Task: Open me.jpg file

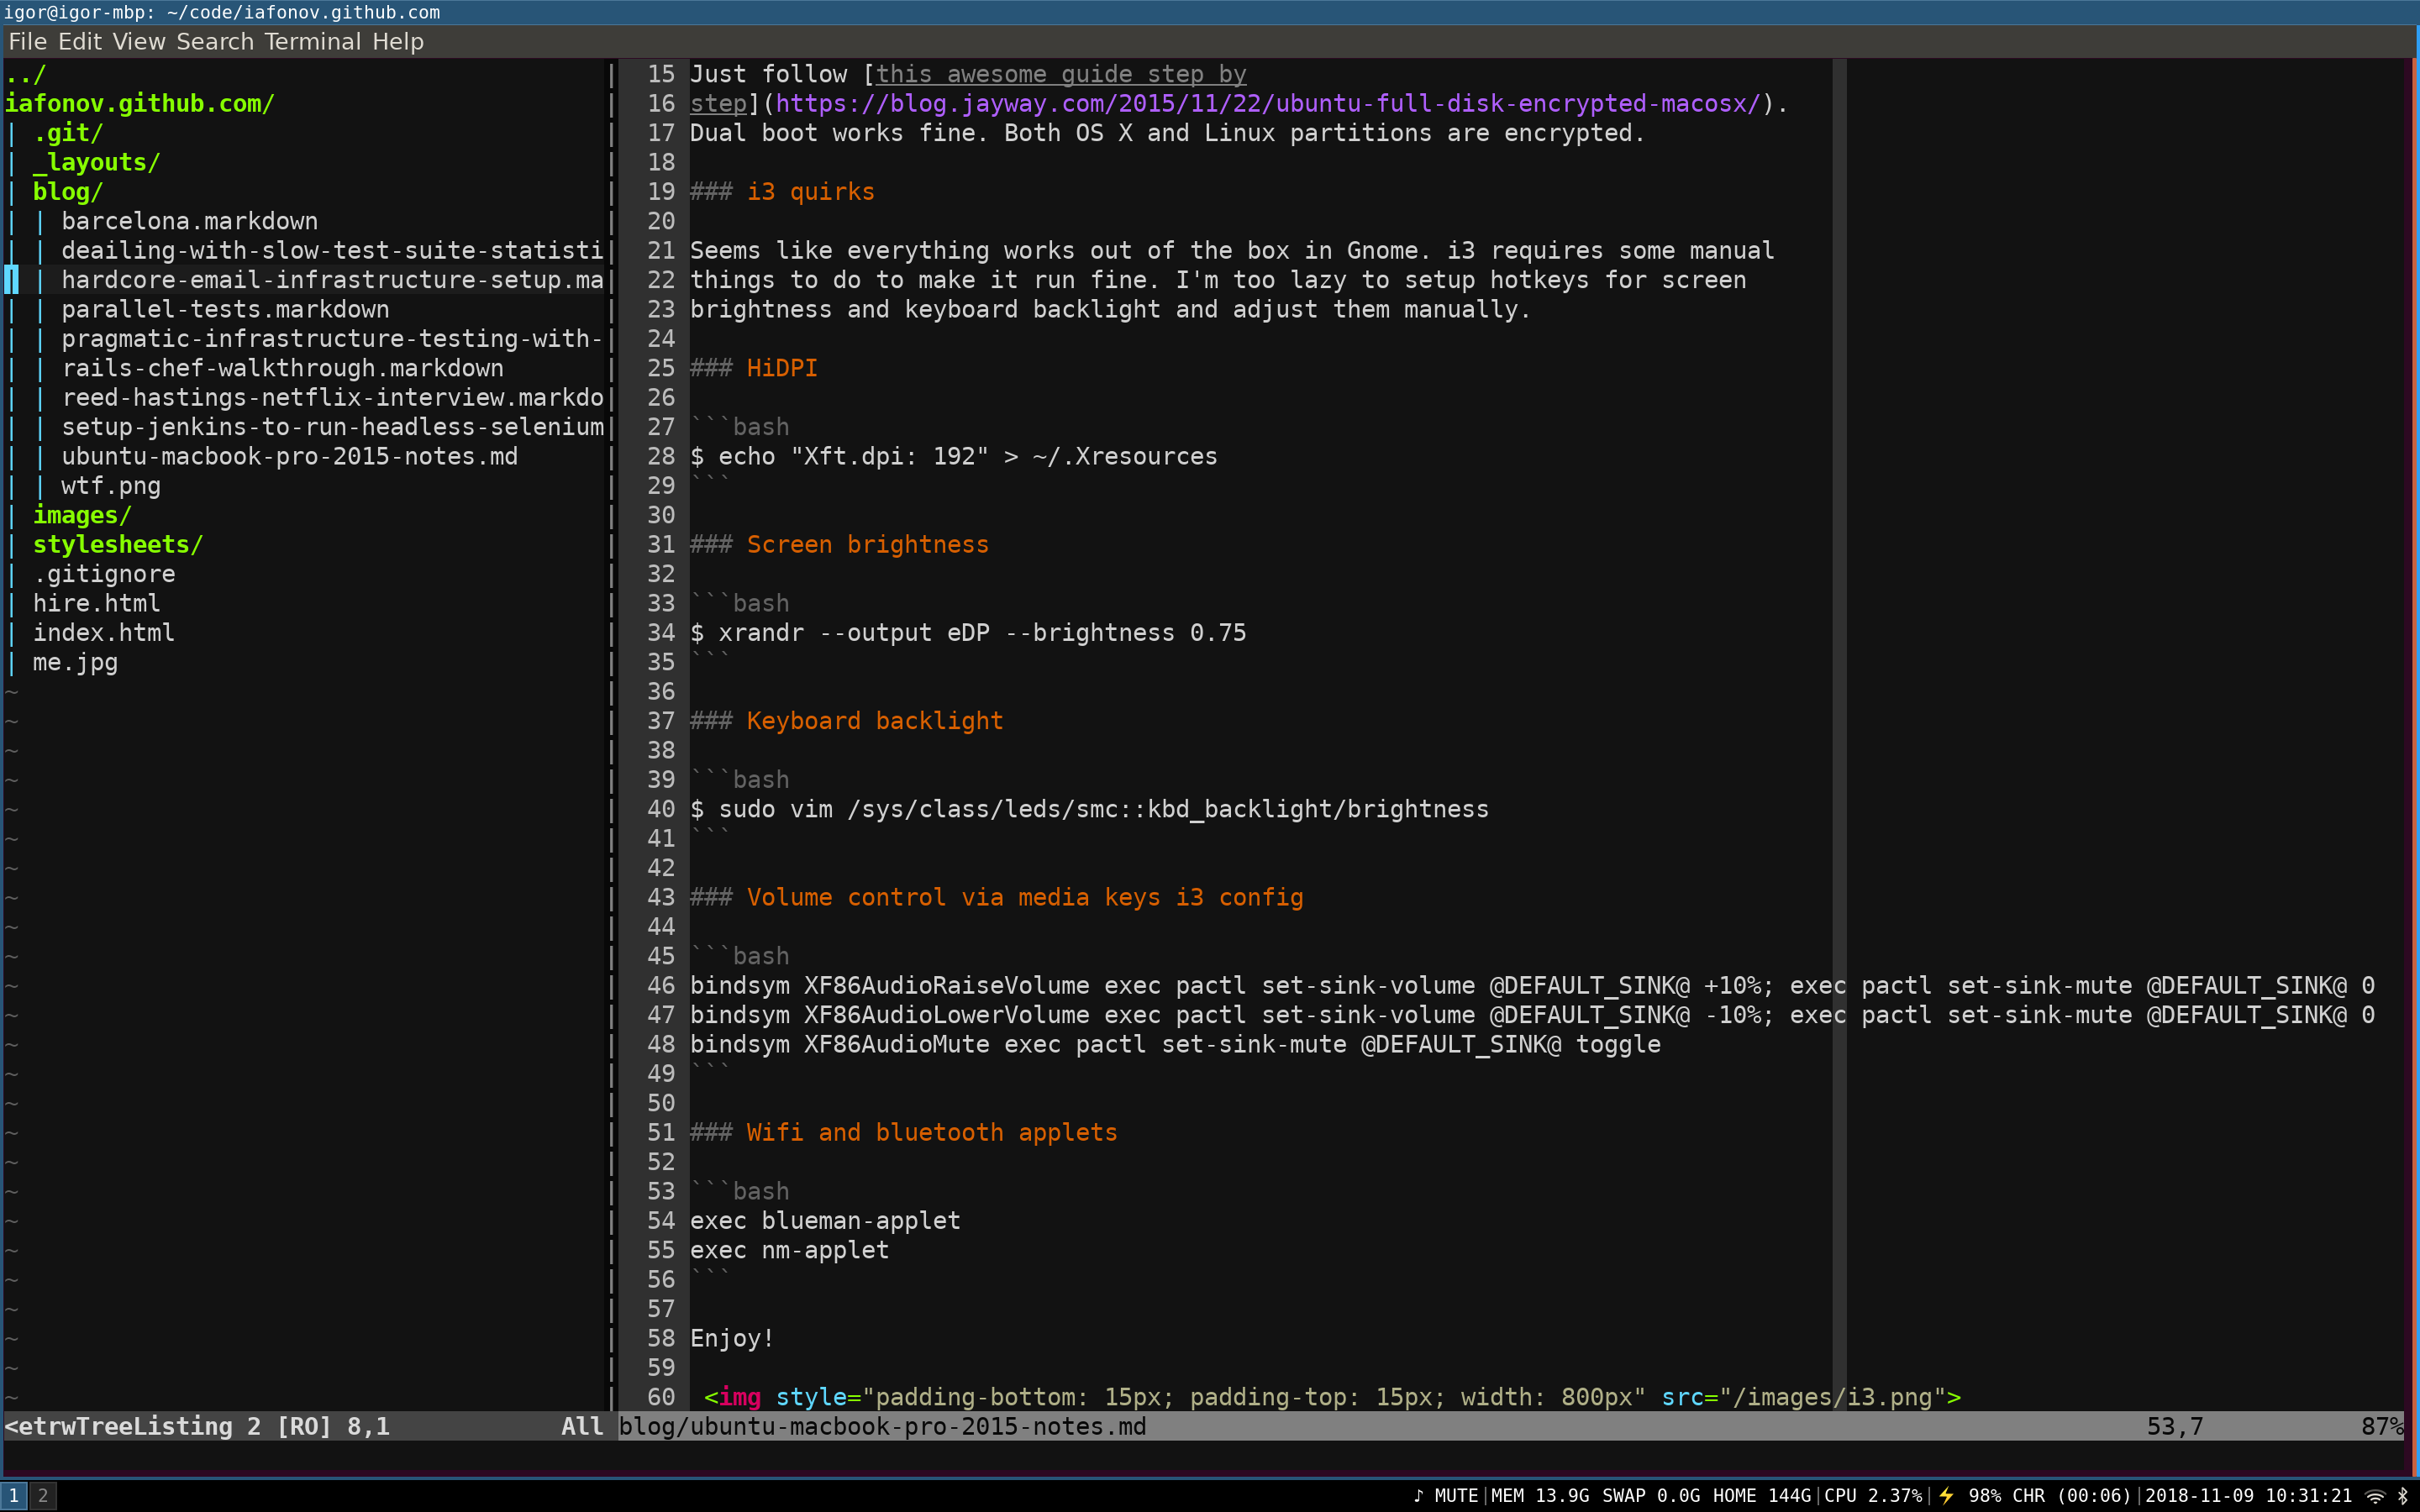Action: [75, 663]
